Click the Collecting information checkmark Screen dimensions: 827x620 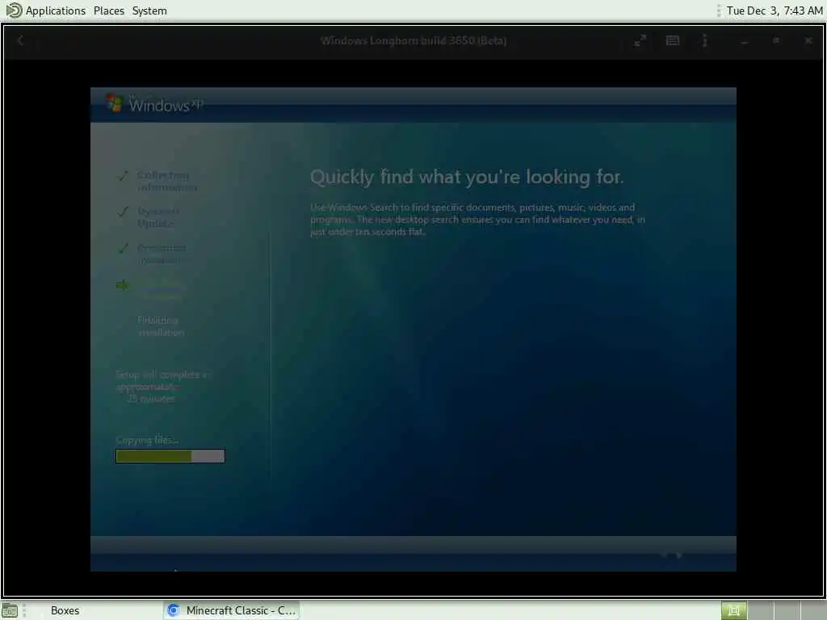pos(123,176)
